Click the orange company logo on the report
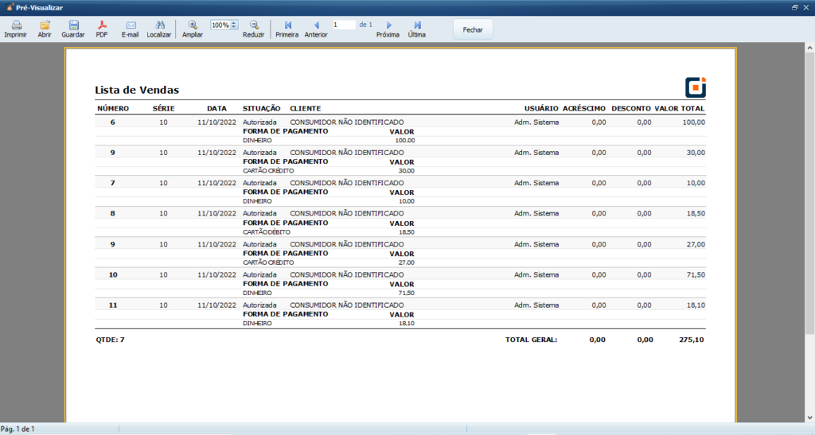This screenshot has width=815, height=435. 696,87
